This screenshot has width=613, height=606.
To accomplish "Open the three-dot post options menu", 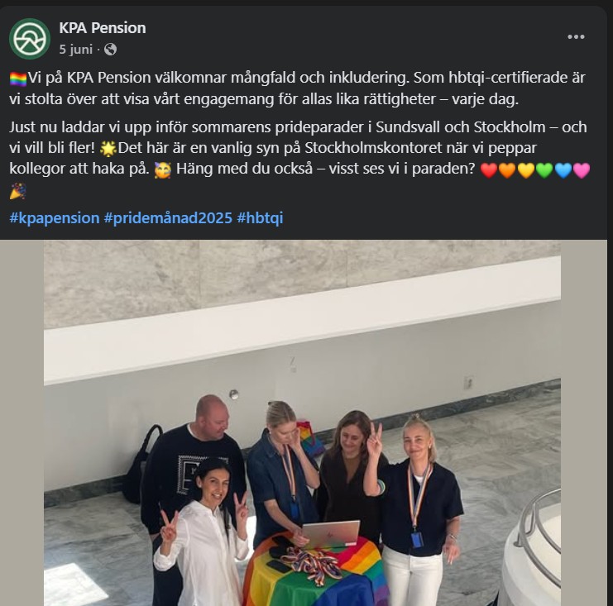I will (x=576, y=36).
